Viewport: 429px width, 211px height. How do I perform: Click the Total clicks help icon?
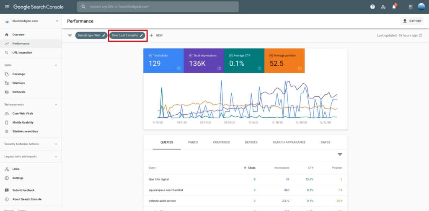178,68
